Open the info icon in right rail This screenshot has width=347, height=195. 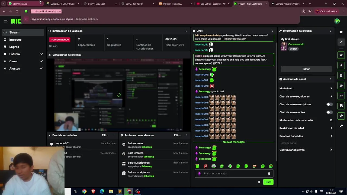(341, 32)
